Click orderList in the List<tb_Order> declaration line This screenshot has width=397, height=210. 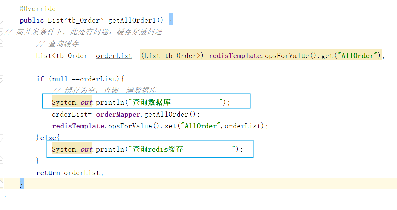(x=114, y=56)
